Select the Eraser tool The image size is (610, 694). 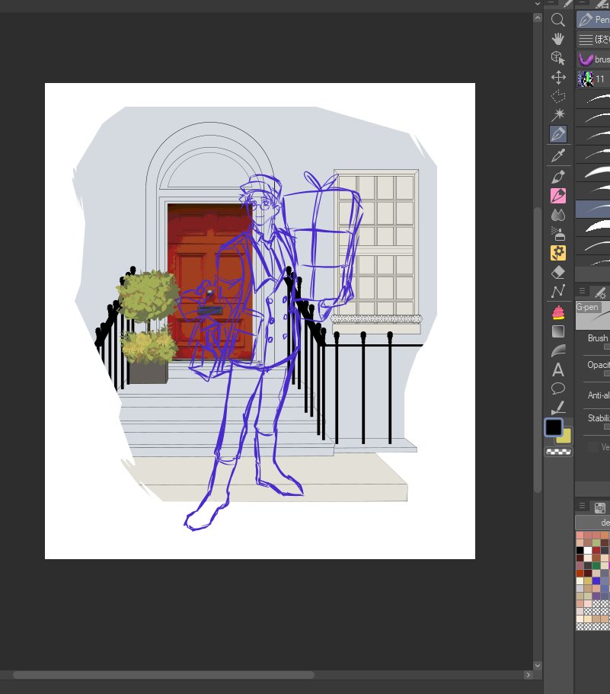click(x=557, y=272)
